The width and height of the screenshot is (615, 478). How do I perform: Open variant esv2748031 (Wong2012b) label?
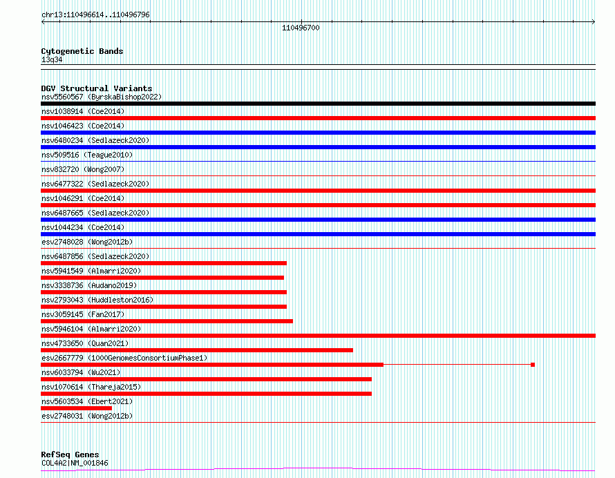pyautogui.click(x=87, y=416)
